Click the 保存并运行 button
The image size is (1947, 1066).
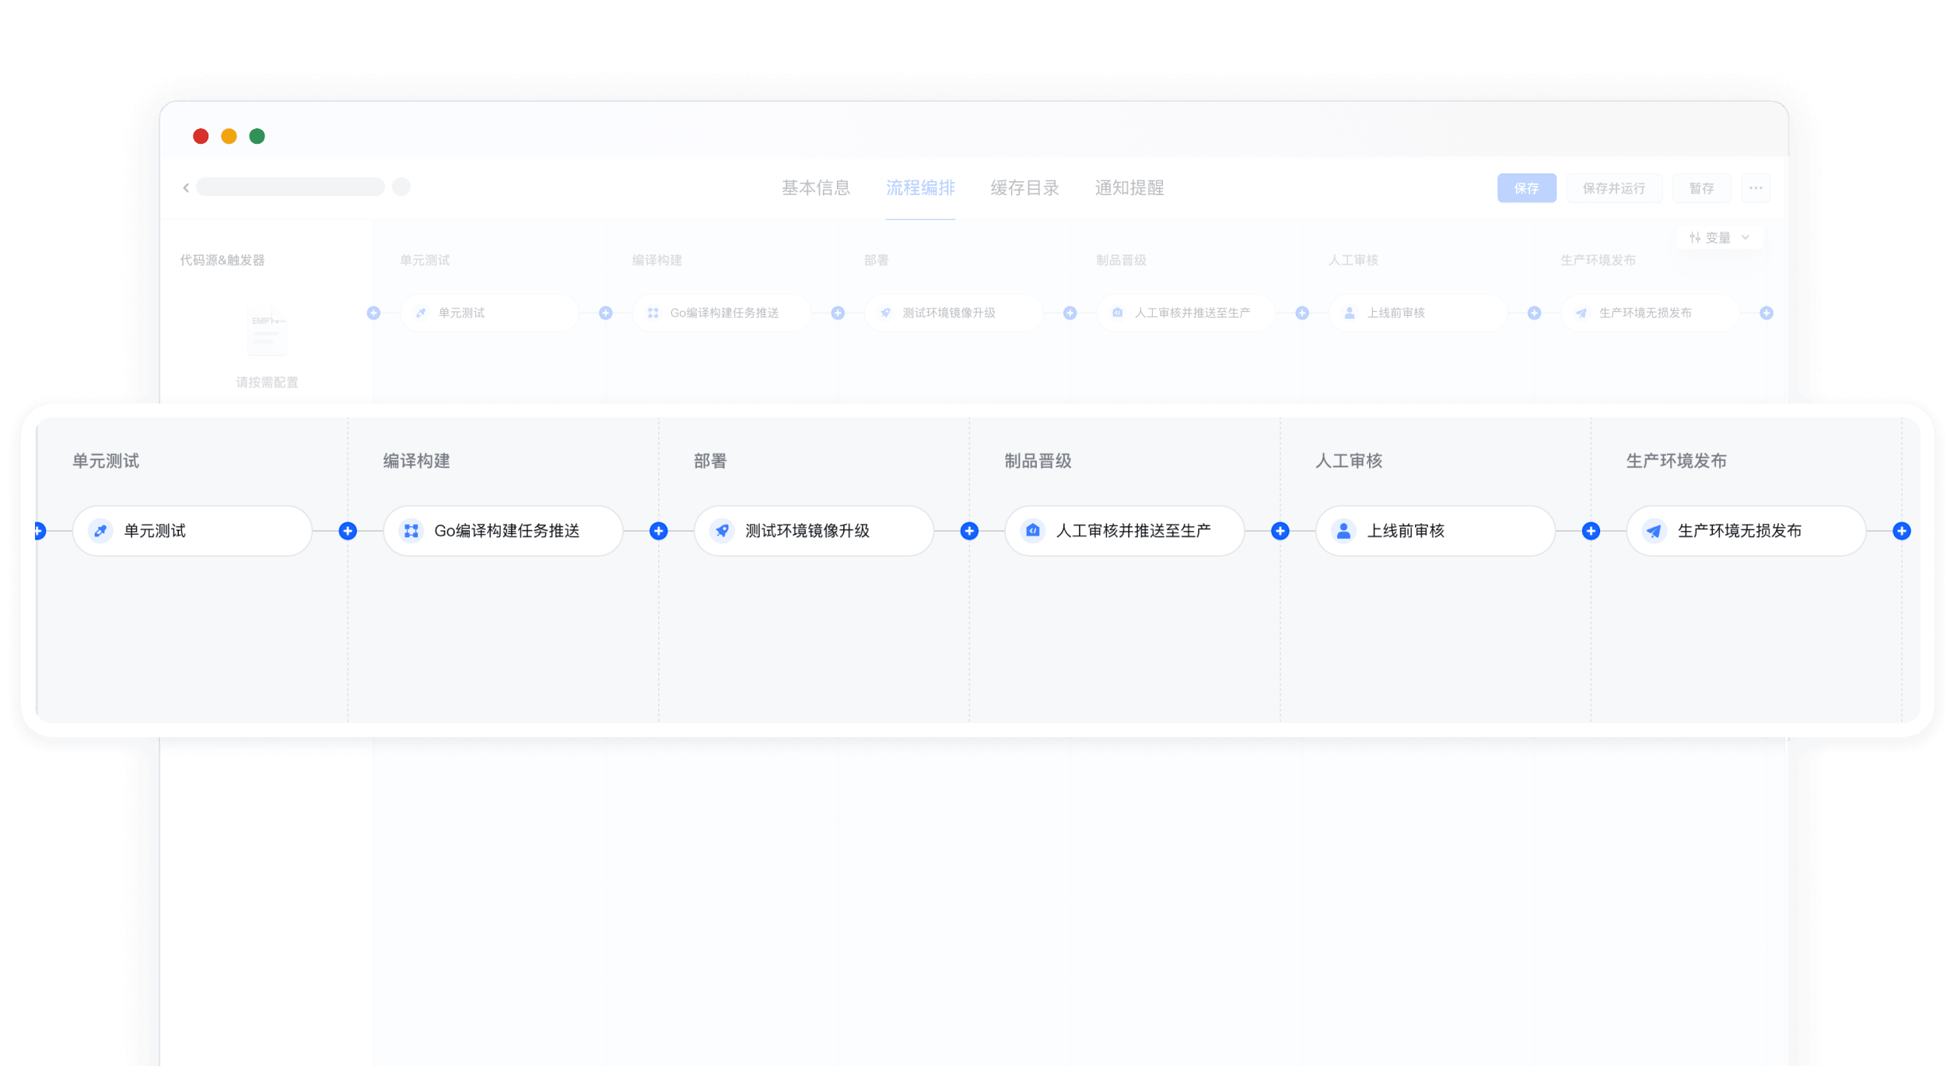(1613, 188)
